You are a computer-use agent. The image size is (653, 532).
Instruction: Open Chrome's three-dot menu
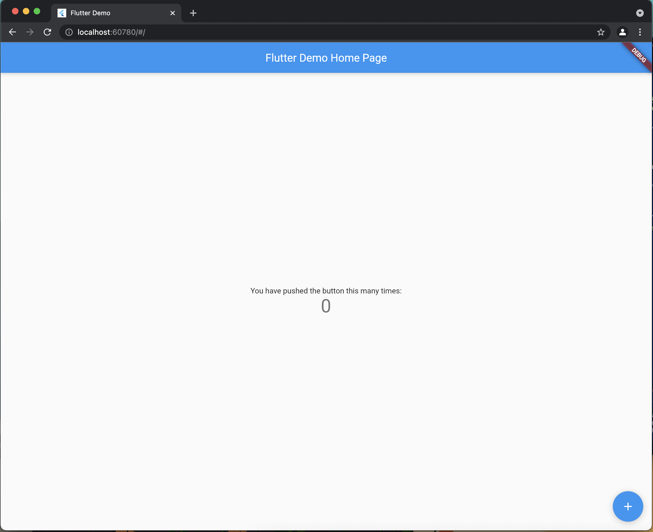640,32
